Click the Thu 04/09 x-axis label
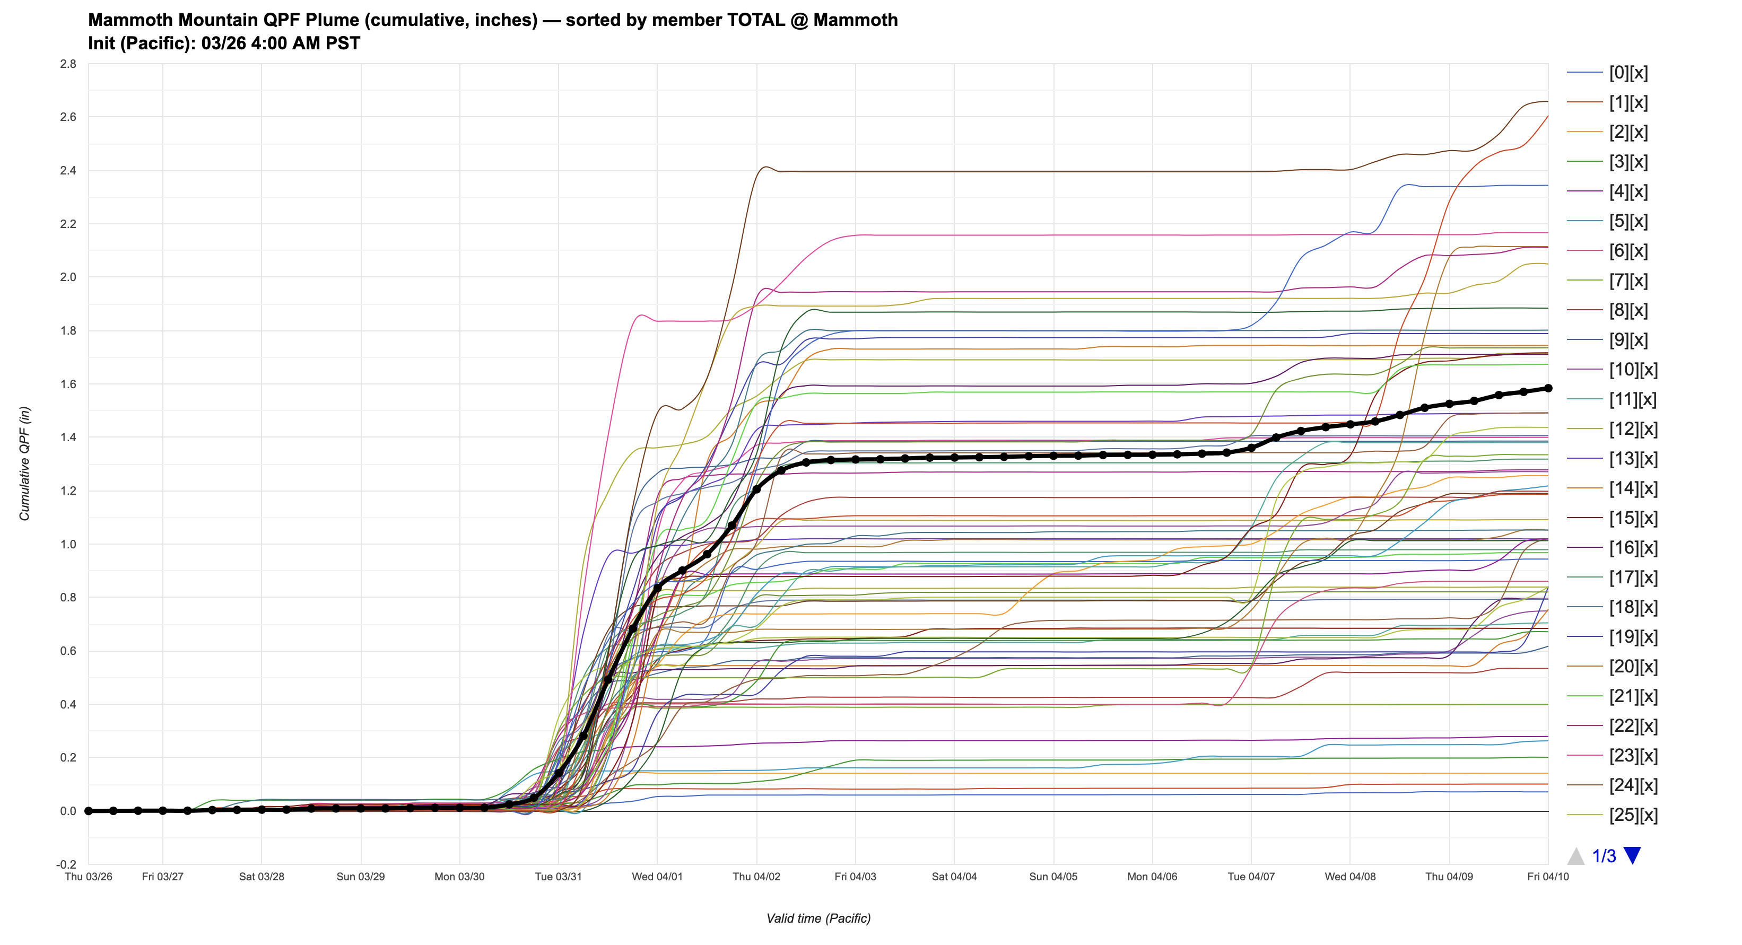The height and width of the screenshot is (945, 1742). tap(1449, 877)
